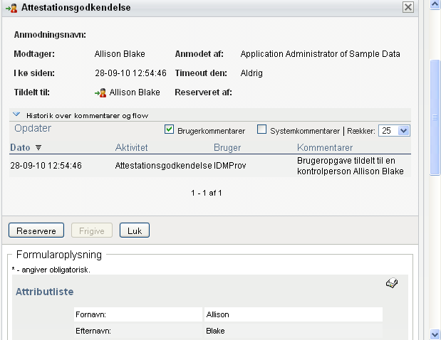Click the sort arrow next to Dato
Viewport: 441px width, 340px height.
pyautogui.click(x=38, y=148)
